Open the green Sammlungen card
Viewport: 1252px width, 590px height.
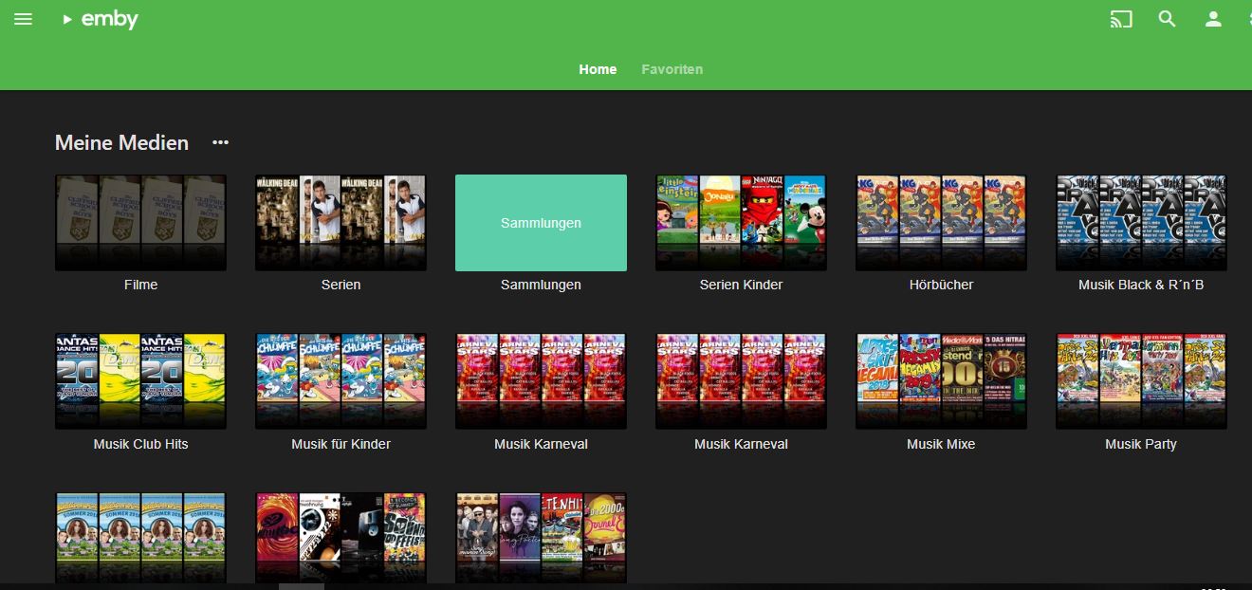(541, 223)
